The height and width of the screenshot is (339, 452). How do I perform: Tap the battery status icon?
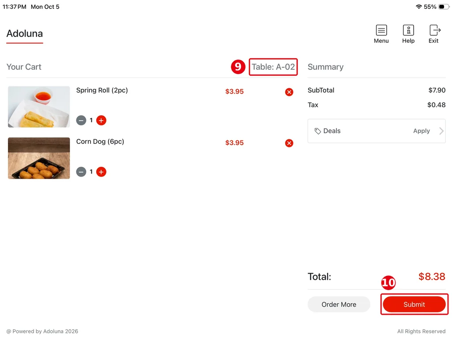(443, 7)
